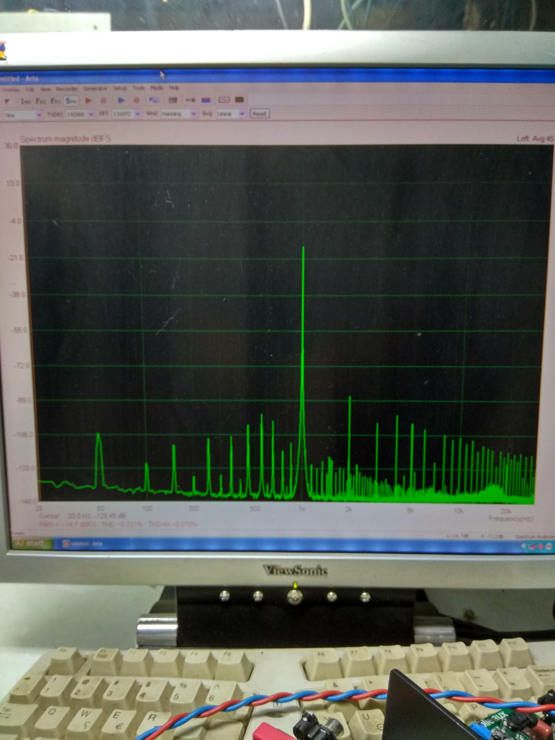Click the 'Left Avg 45' label
This screenshot has height=740, width=555.
coord(535,138)
